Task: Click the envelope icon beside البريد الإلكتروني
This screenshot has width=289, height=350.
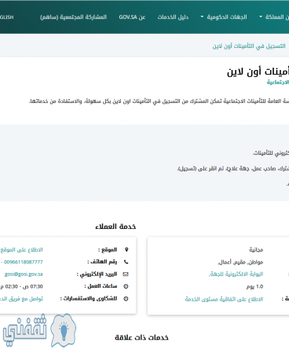Action: (x=126, y=274)
